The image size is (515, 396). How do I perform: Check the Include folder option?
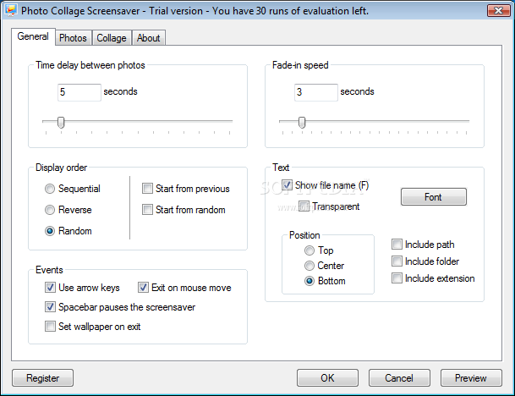click(397, 261)
